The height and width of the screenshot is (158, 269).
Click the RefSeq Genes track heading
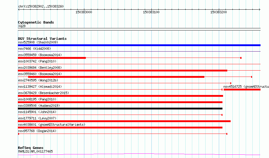point(31,148)
